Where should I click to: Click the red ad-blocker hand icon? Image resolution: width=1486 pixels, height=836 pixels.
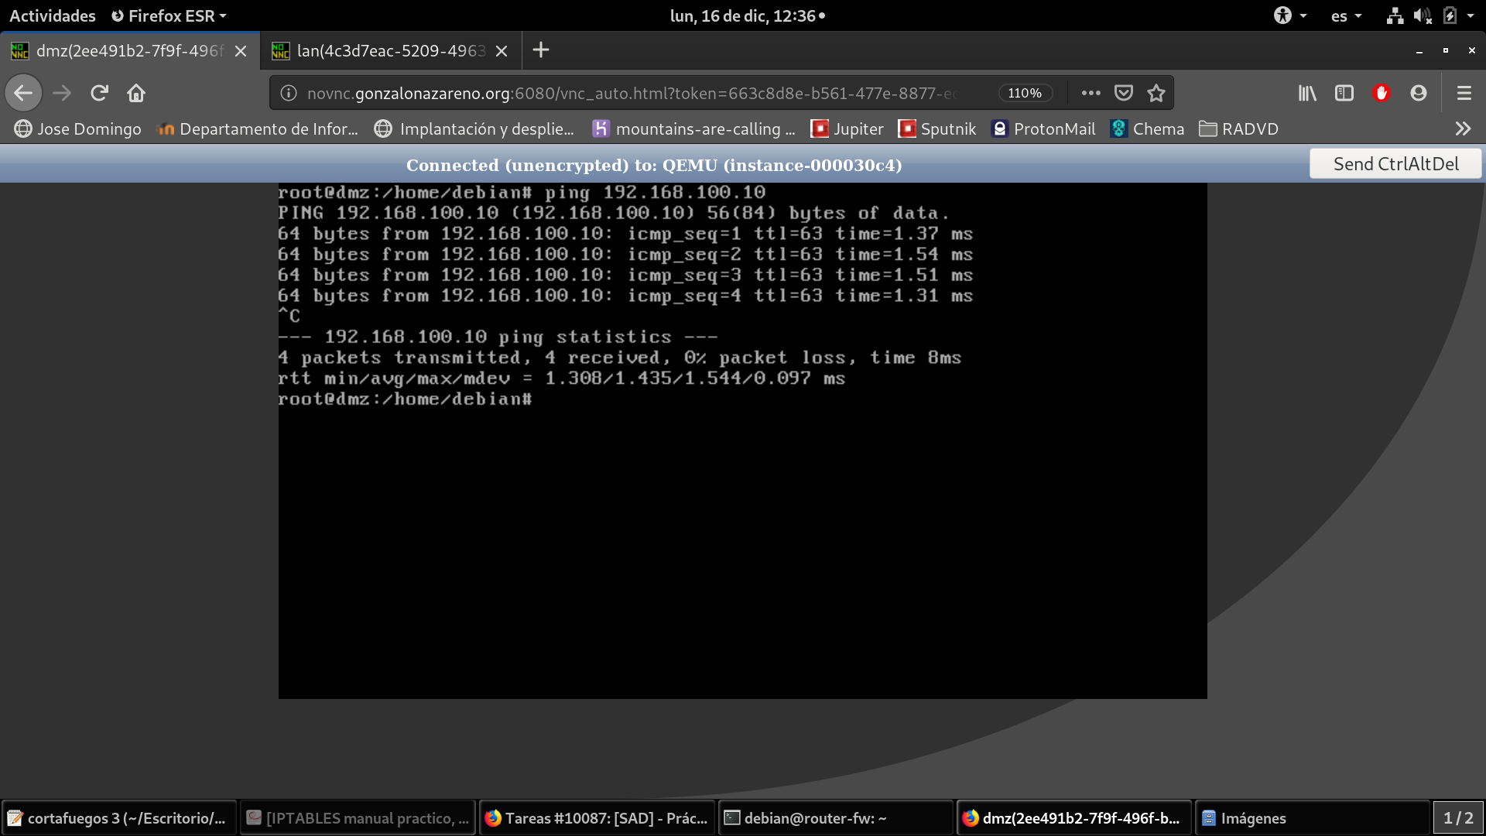[1382, 93]
